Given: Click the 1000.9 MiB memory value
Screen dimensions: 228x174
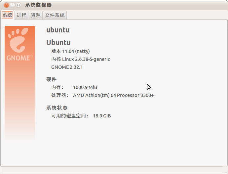Looking at the screenshot, I should (x=85, y=87).
